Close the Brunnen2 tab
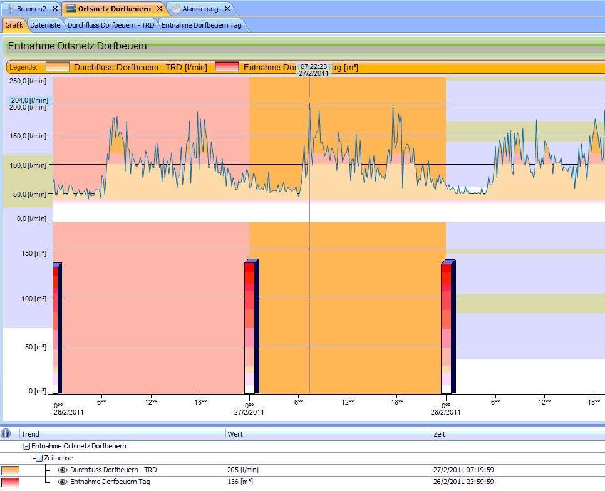The image size is (605, 491). click(x=55, y=9)
